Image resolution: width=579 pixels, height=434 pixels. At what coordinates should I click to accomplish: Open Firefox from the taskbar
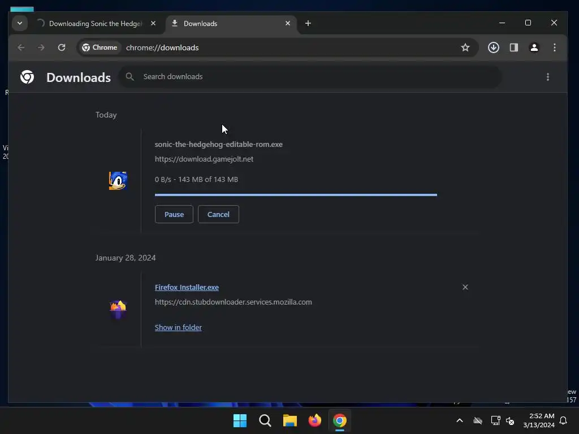click(x=315, y=420)
